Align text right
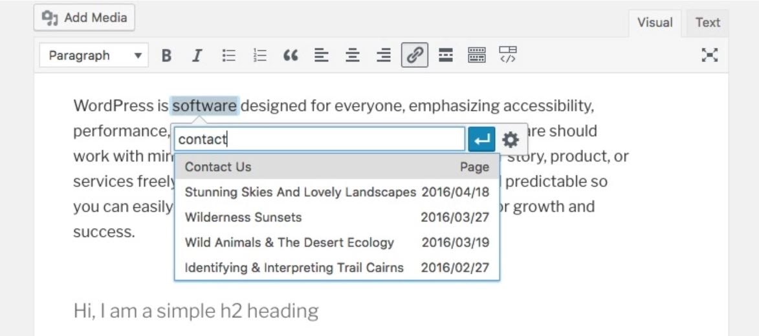The image size is (759, 336). coord(383,56)
